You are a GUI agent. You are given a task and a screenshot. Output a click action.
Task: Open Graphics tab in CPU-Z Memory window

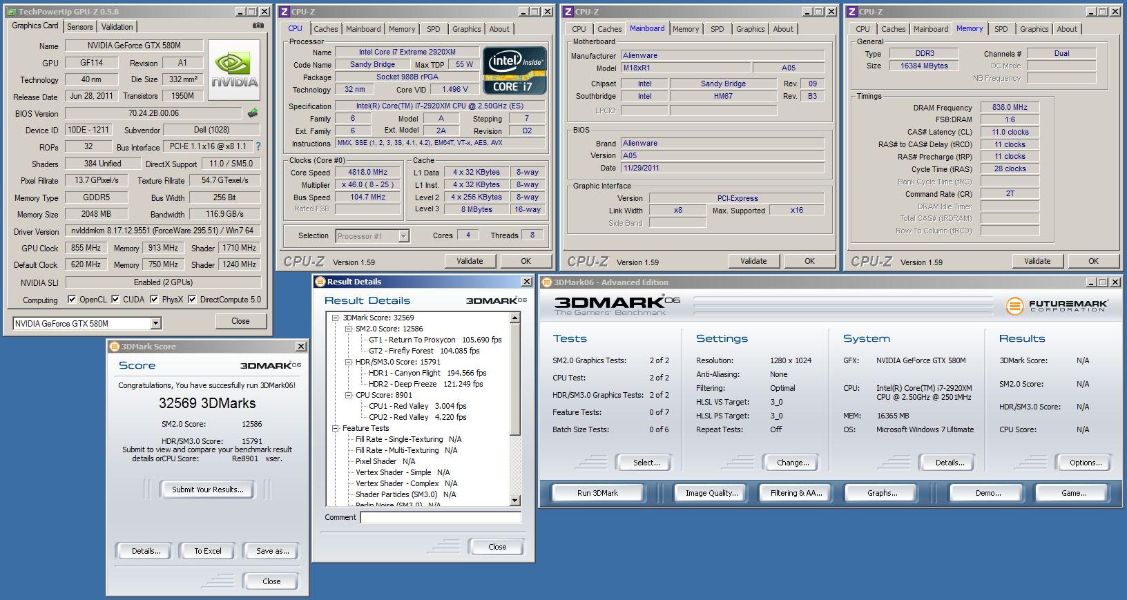[1034, 29]
